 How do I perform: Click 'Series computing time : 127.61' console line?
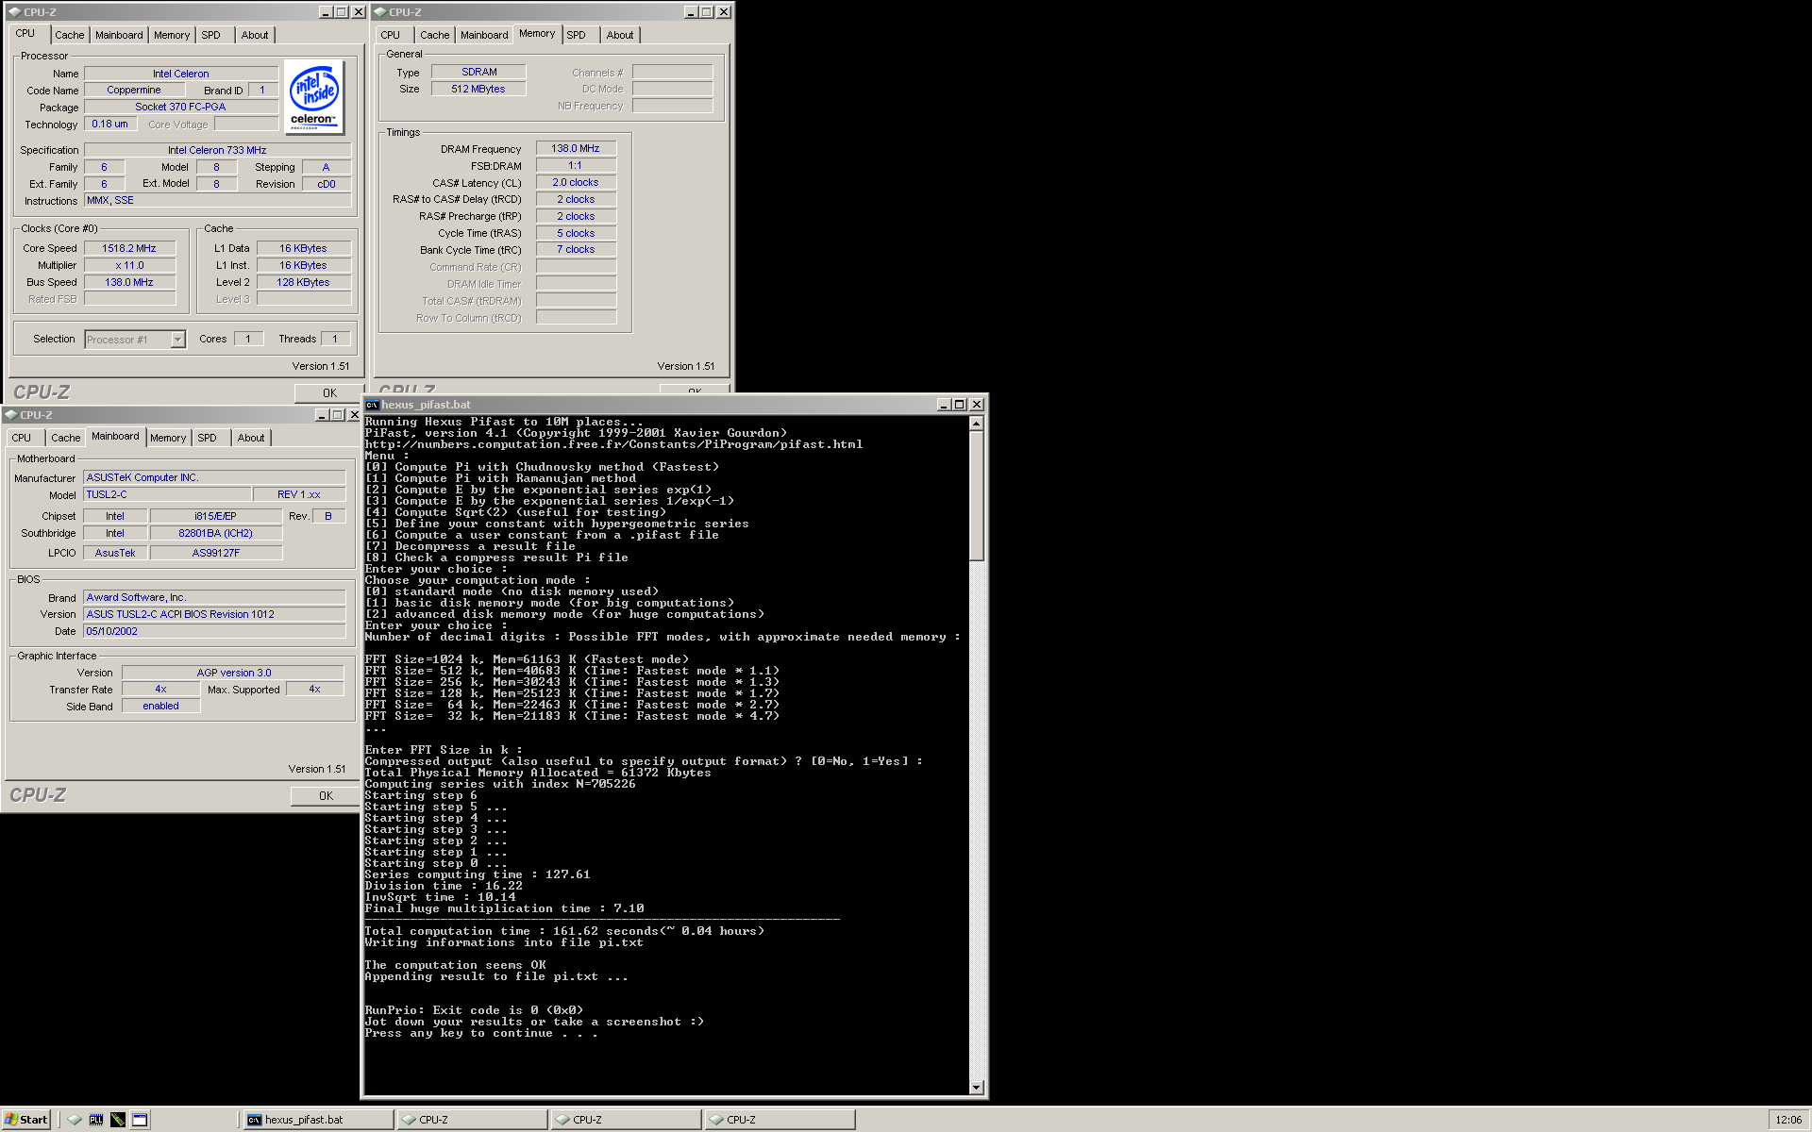pos(478,874)
